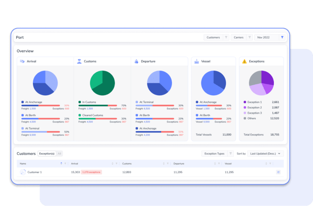The height and width of the screenshot is (206, 313).
Task: Click the Exception 1 purple legend swatch
Action: [245, 102]
